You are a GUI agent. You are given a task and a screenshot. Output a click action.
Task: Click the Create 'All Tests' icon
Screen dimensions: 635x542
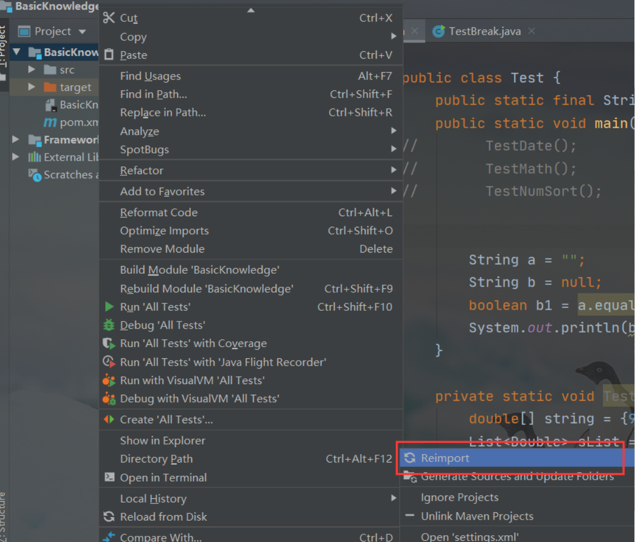click(109, 419)
